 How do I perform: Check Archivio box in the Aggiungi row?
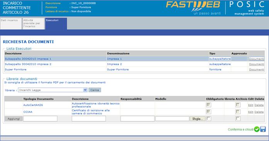[238, 118]
